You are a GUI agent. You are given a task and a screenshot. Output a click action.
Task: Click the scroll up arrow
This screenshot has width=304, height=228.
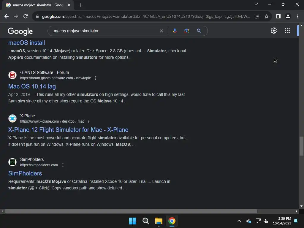click(x=301, y=26)
